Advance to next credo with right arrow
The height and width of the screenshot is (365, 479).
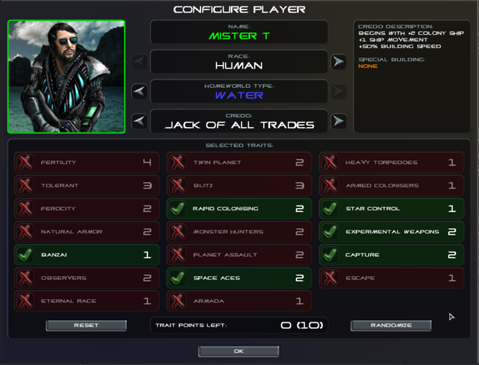pos(339,121)
